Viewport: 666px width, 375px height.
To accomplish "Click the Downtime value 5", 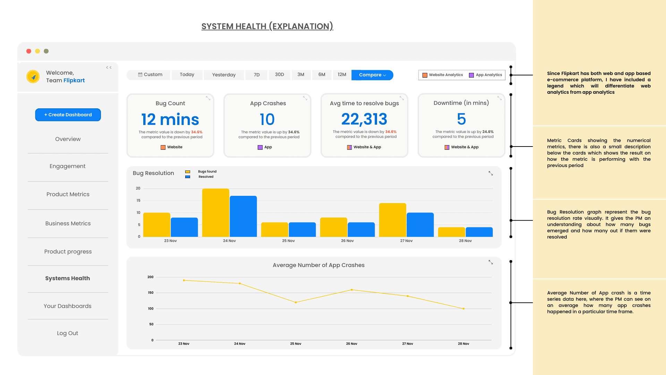I will [x=461, y=119].
